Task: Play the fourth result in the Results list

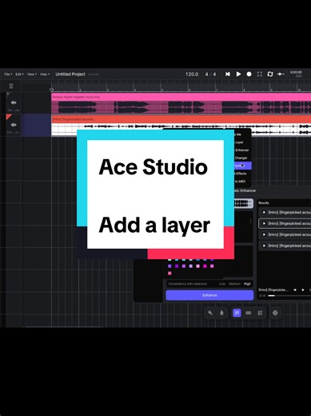Action: (x=264, y=246)
